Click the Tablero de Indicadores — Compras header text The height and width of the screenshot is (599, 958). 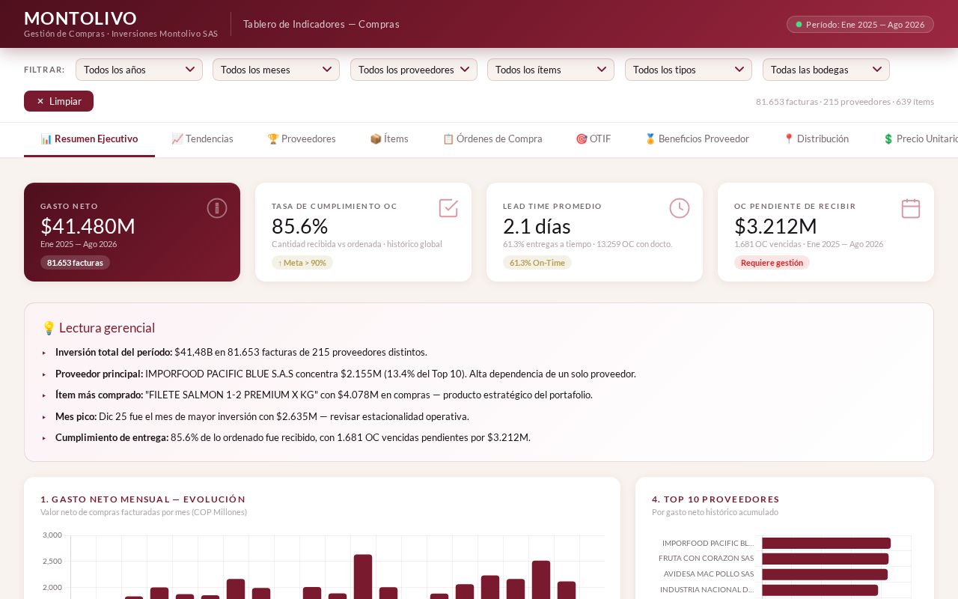321,24
